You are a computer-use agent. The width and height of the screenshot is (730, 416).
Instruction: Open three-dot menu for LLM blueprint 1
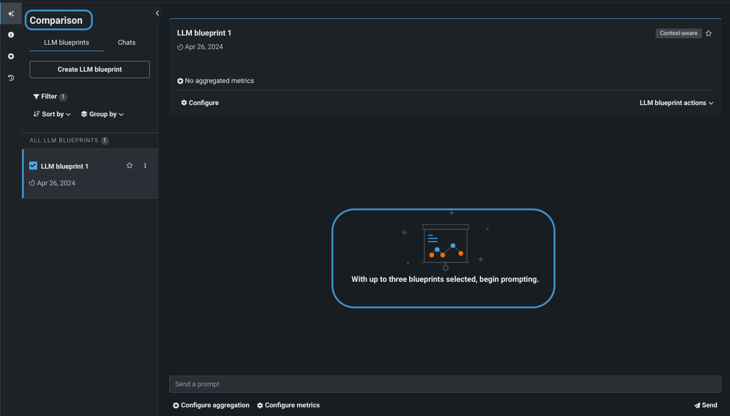click(145, 166)
